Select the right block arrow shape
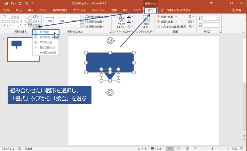The width and height of the screenshot is (247, 151). pyautogui.click(x=4, y=26)
